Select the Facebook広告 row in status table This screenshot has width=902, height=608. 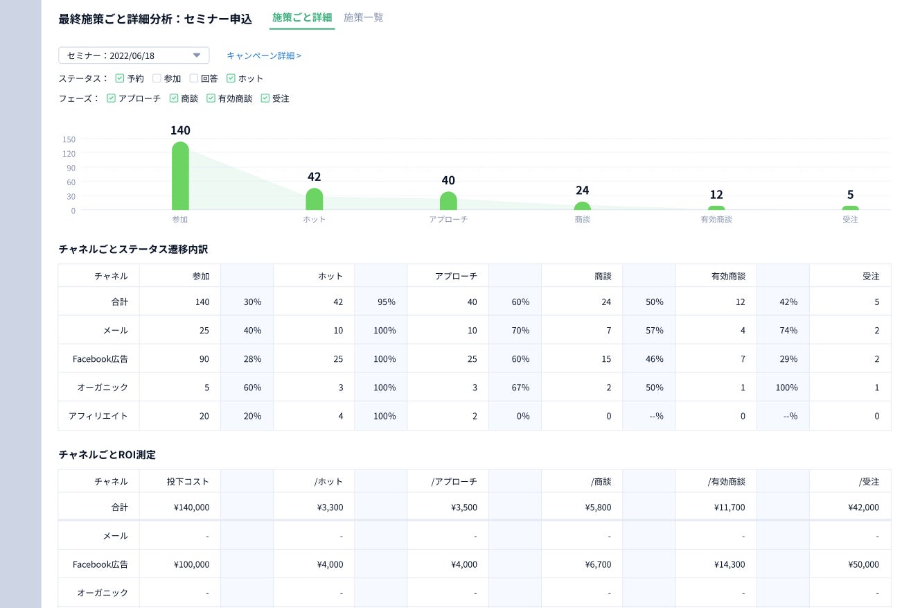point(100,359)
